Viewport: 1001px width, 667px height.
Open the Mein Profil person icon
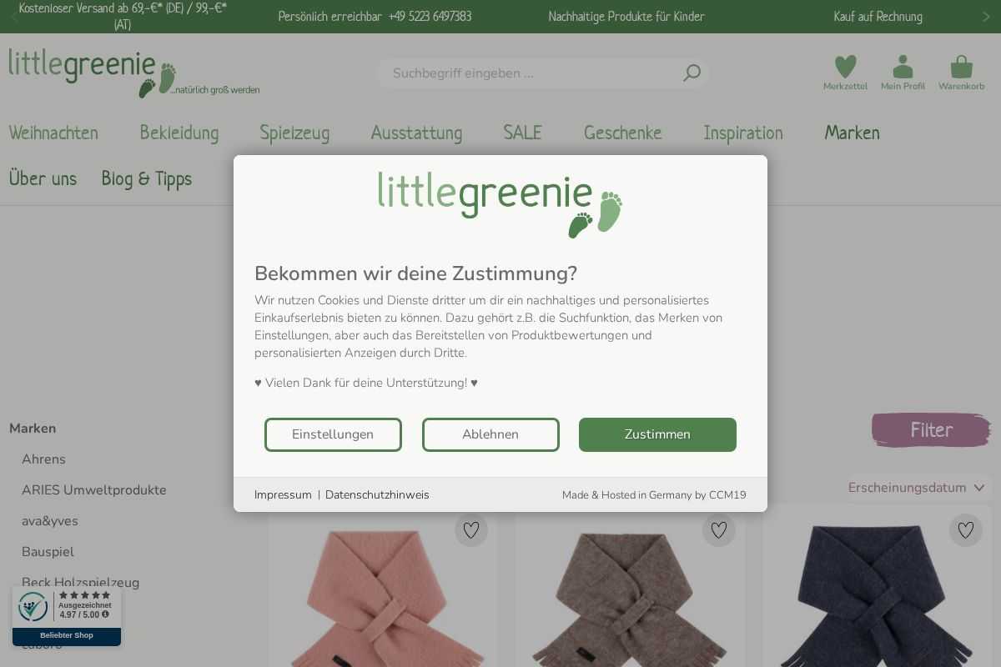pos(903,67)
